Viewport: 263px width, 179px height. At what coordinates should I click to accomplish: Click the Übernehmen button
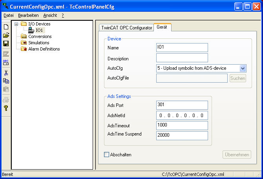[237, 154]
